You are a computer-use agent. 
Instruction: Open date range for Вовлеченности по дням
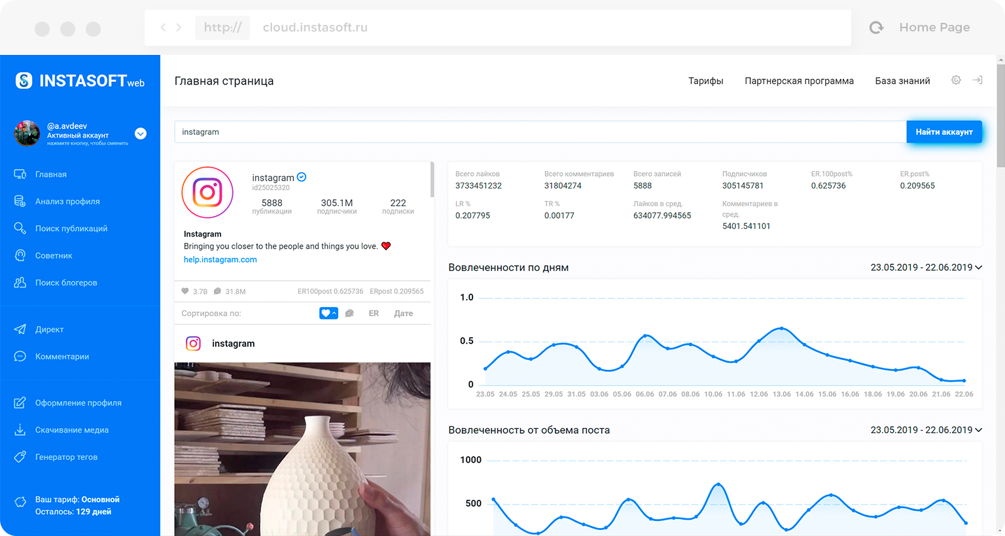(x=926, y=267)
